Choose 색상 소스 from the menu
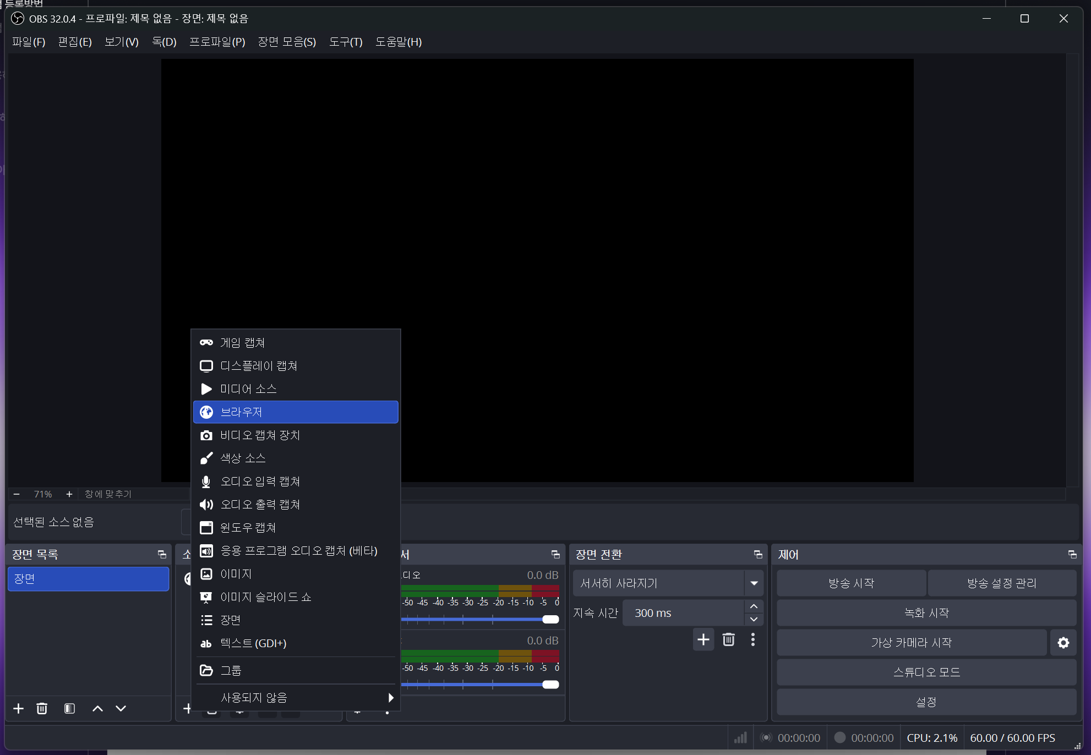 (296, 458)
